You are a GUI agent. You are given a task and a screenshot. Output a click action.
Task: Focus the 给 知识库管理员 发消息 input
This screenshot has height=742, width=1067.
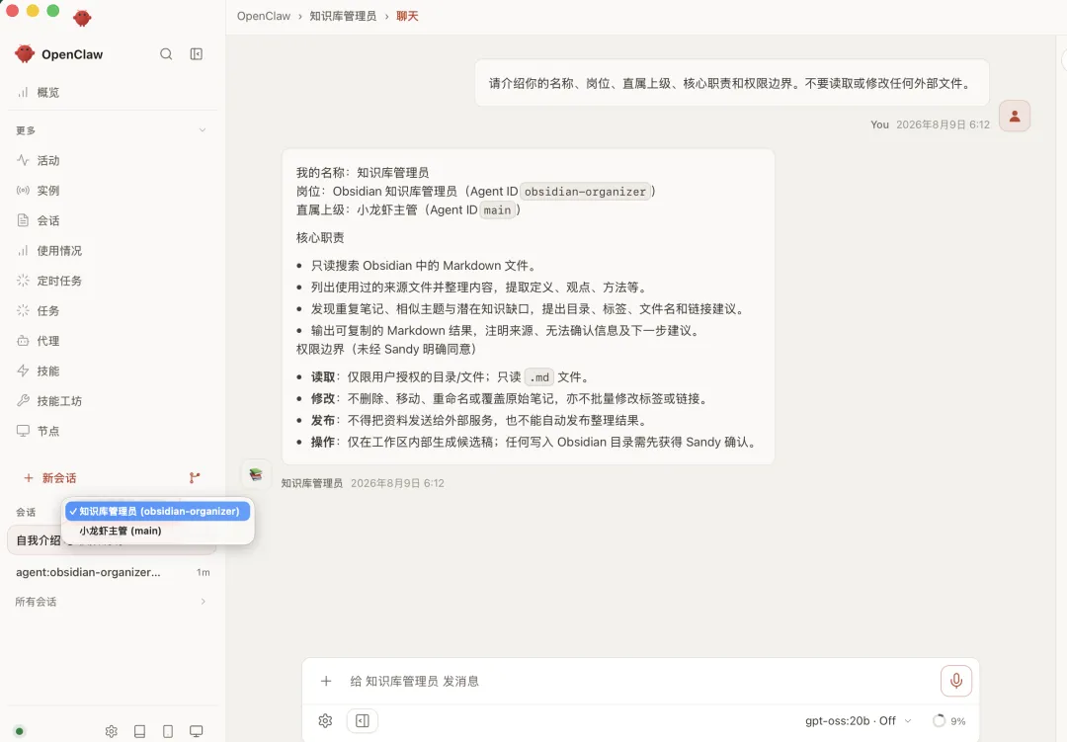[x=639, y=682]
